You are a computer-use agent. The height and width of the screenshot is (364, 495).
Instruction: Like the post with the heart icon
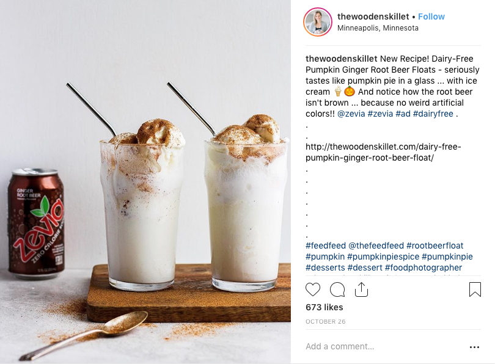[x=313, y=289]
